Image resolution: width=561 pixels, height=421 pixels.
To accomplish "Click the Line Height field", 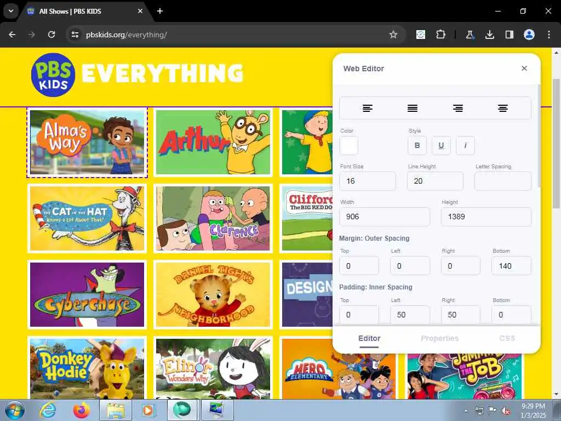I will point(435,181).
